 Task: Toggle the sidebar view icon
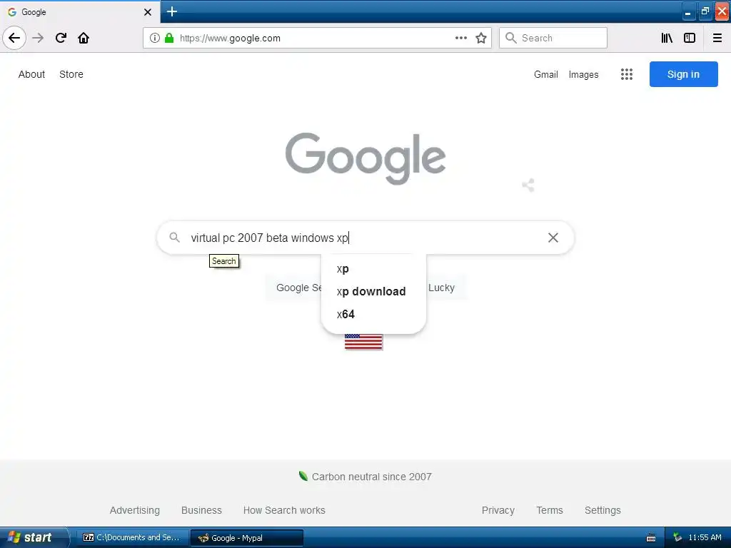tap(690, 38)
